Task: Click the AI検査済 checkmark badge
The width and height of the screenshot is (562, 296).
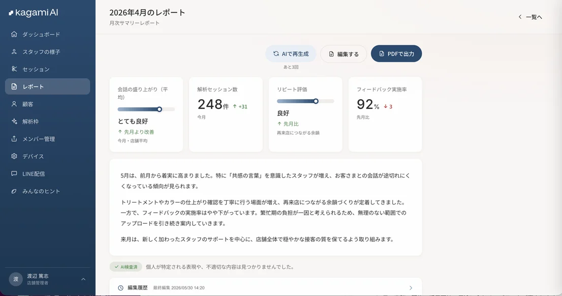Action: coord(126,267)
